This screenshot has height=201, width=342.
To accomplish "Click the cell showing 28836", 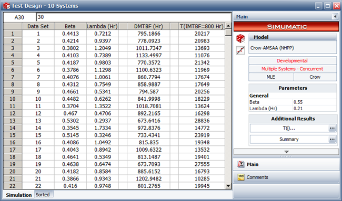I will (202, 121).
